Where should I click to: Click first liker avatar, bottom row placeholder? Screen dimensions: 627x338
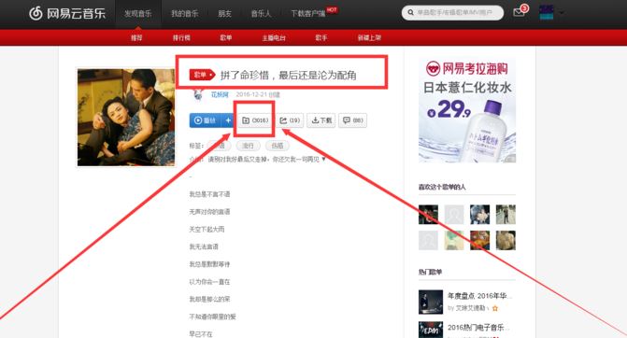[x=428, y=241]
